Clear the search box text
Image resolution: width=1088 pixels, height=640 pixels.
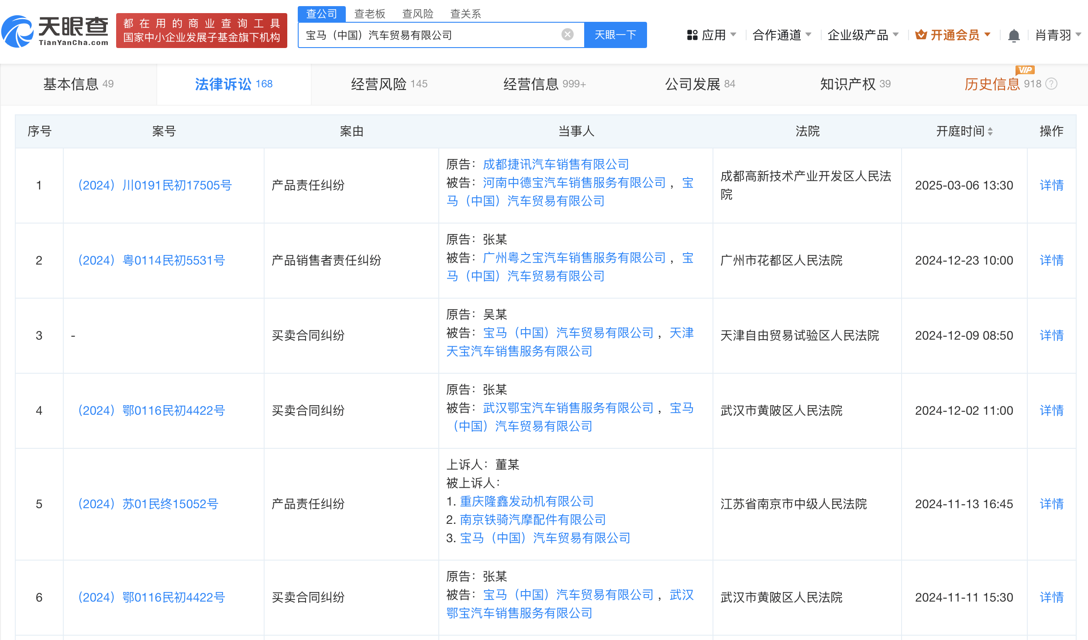(567, 34)
